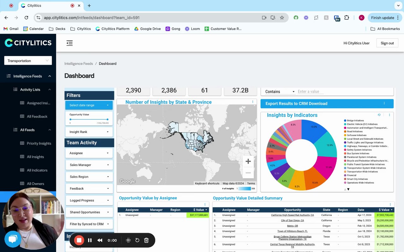The height and width of the screenshot is (252, 404).
Task: Open California High-Speed Rail Authority opportunity link
Action: point(292,215)
